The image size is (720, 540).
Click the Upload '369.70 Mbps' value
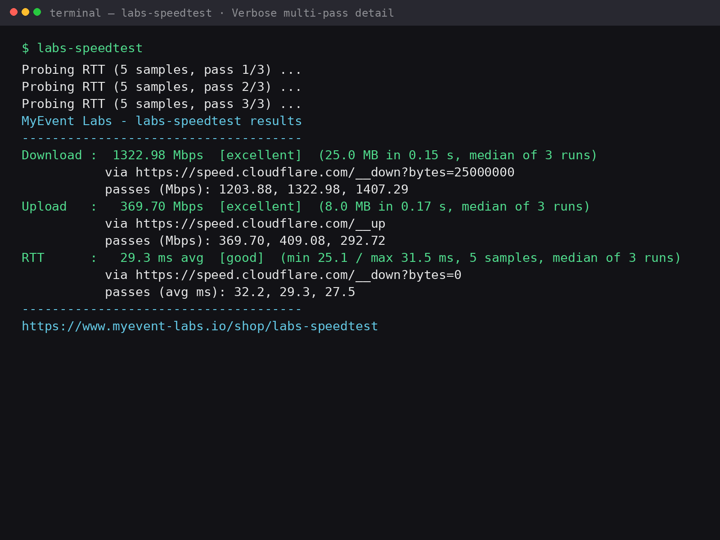pos(162,207)
